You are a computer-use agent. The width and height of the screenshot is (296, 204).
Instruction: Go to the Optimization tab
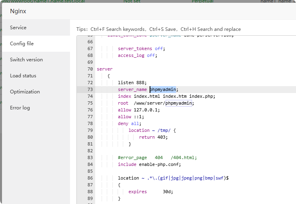click(x=25, y=92)
